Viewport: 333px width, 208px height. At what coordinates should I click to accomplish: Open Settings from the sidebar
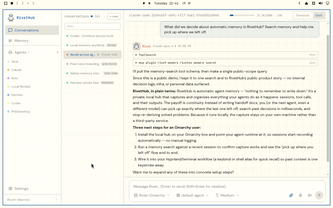click(32, 188)
